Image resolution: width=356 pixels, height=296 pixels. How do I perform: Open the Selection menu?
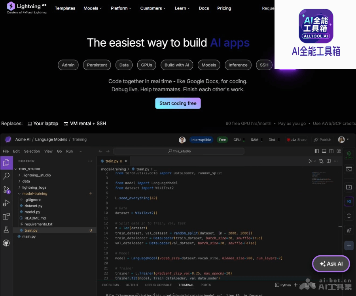coord(32,151)
